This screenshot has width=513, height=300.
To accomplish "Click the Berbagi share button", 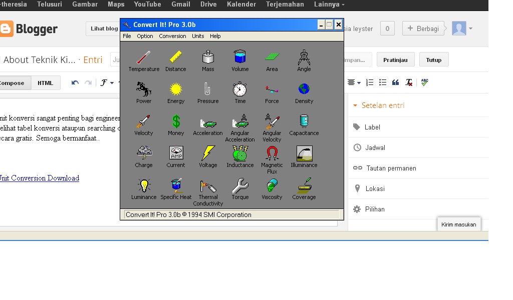I will pos(423,28).
